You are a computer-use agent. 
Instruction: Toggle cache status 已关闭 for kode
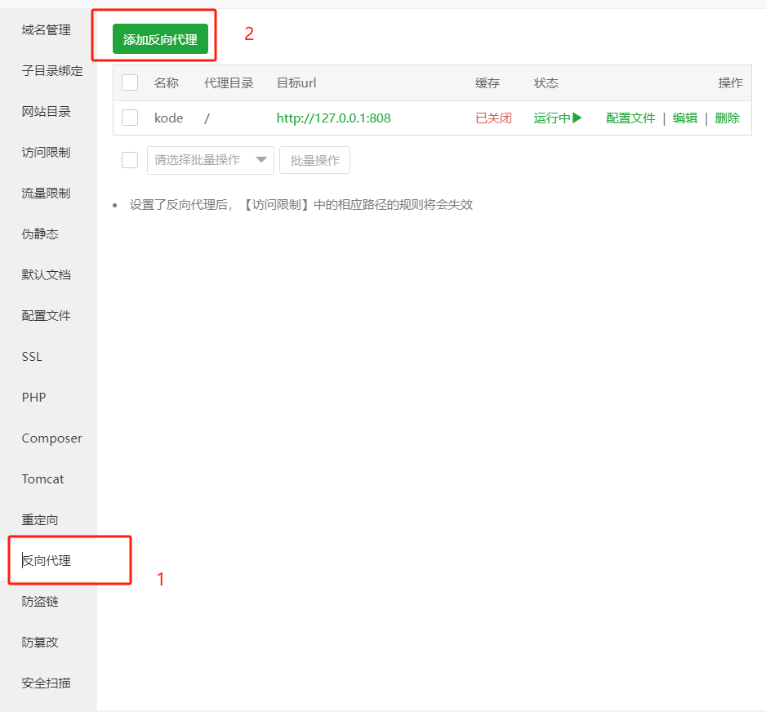[x=493, y=118]
